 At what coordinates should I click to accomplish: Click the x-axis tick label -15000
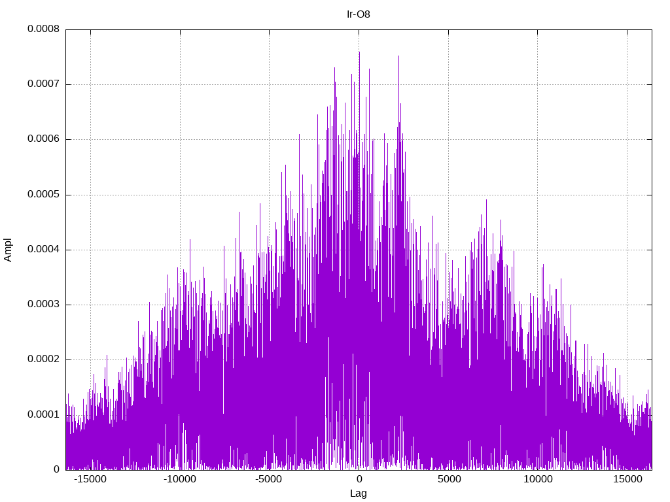point(90,479)
